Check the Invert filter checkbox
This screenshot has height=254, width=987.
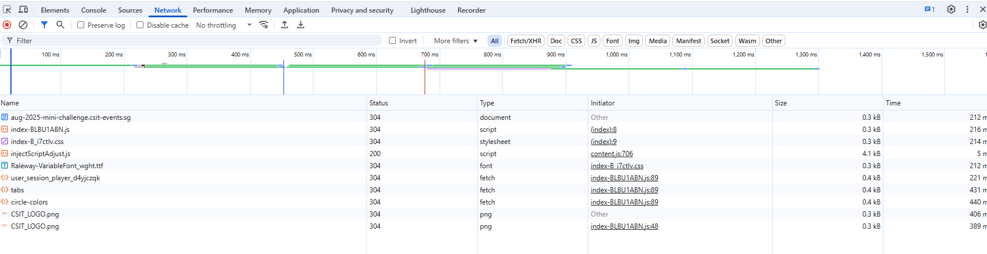coord(392,41)
